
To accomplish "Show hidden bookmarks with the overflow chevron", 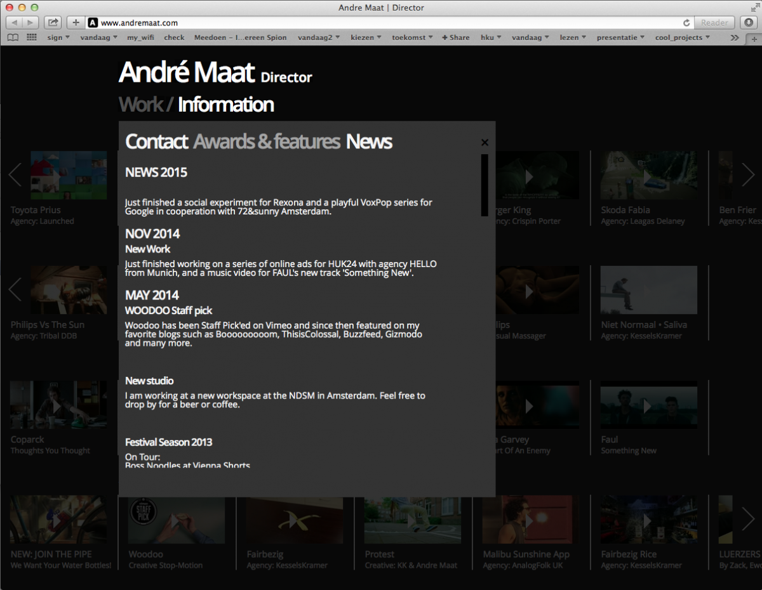I will pos(735,37).
